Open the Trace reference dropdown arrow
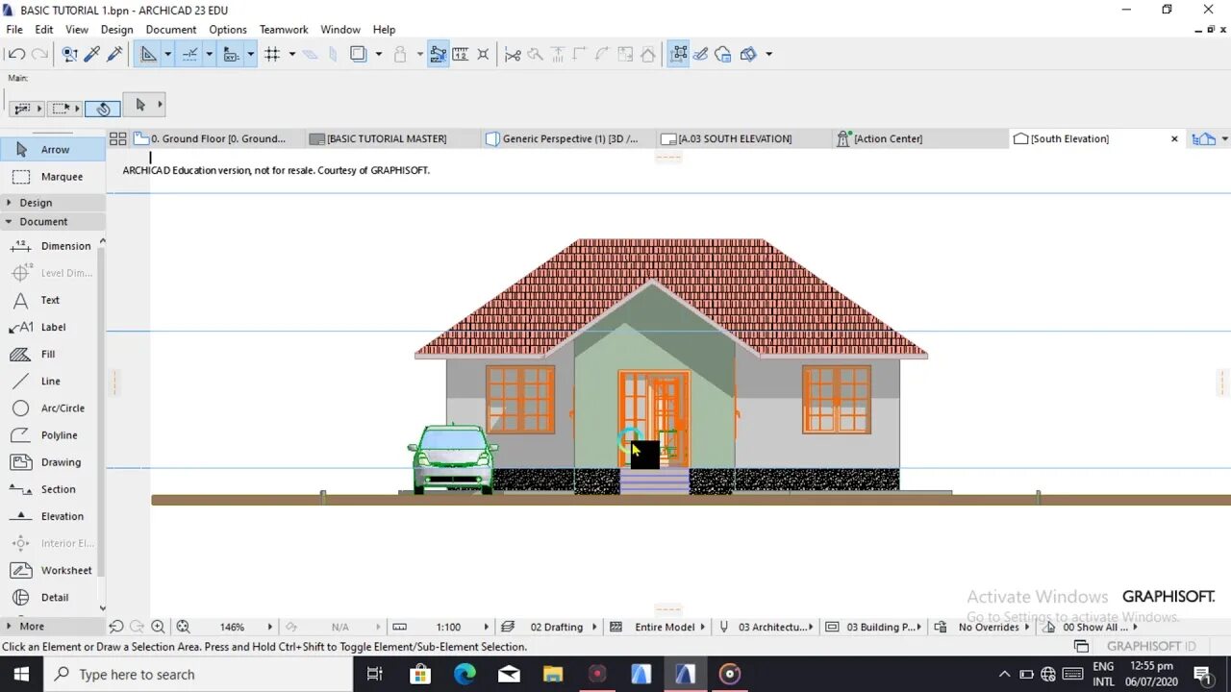 tap(379, 55)
